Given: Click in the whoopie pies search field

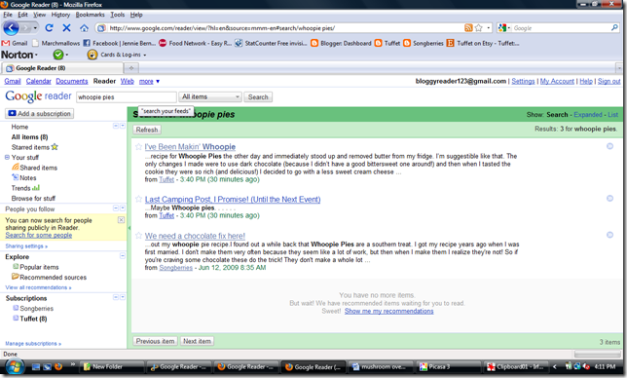Looking at the screenshot, I should pyautogui.click(x=126, y=97).
